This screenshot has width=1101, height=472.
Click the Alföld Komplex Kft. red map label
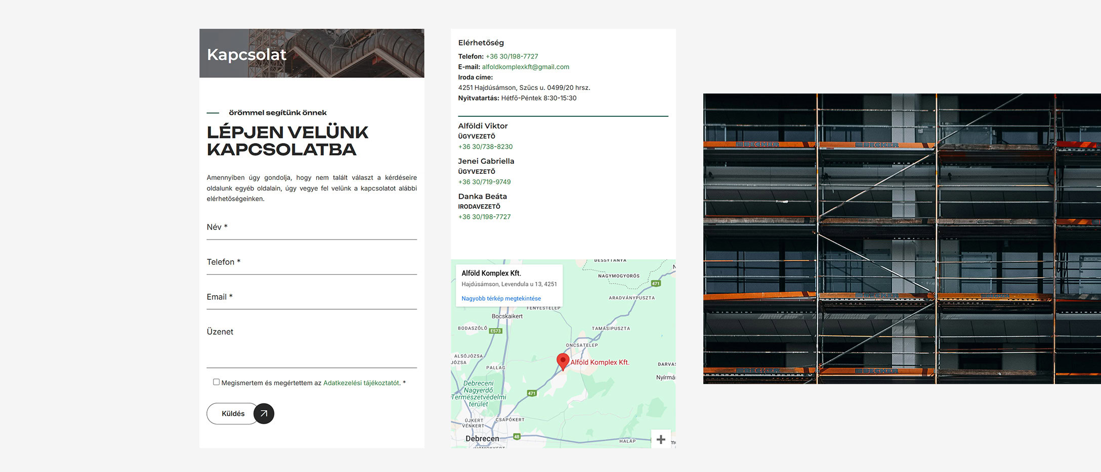click(x=600, y=362)
